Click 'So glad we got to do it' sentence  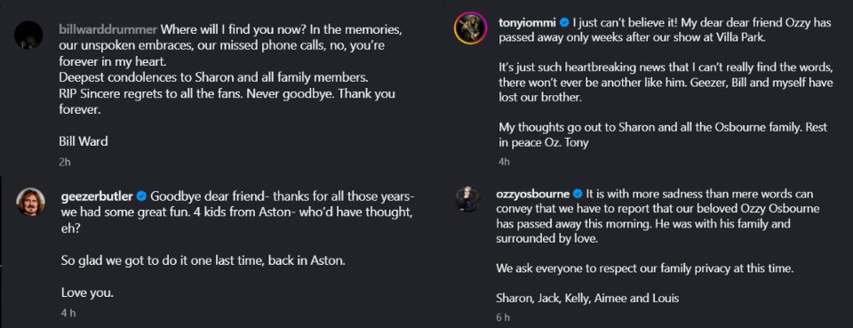pyautogui.click(x=203, y=260)
